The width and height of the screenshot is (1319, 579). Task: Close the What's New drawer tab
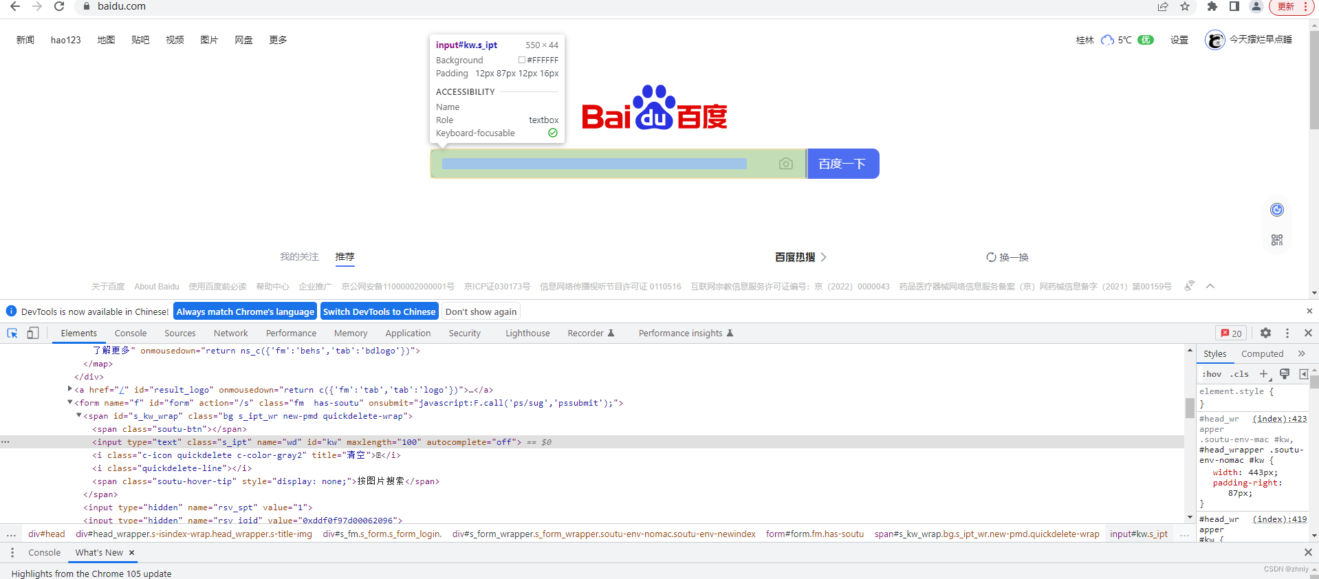click(x=132, y=552)
